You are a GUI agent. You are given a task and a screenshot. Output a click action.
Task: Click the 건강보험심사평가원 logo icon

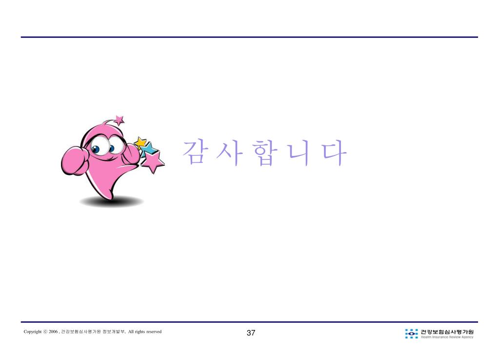[411, 333]
